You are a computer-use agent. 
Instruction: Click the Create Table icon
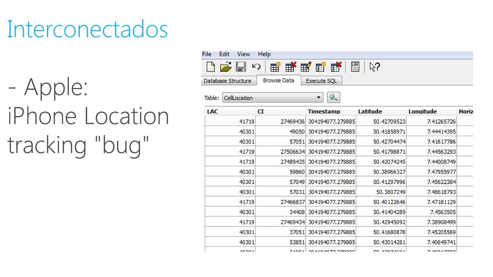[275, 67]
